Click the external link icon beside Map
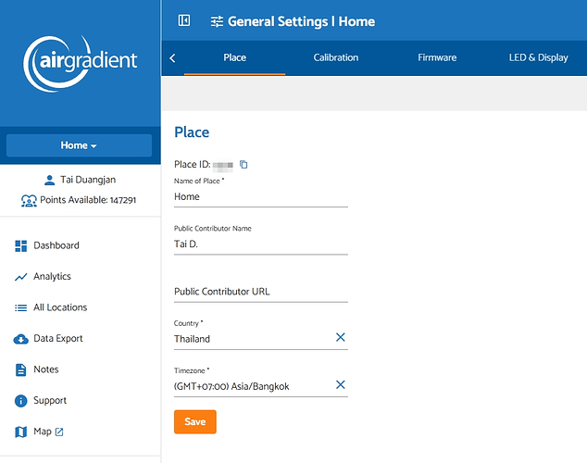Viewport: 587px width, 463px height. [x=59, y=432]
